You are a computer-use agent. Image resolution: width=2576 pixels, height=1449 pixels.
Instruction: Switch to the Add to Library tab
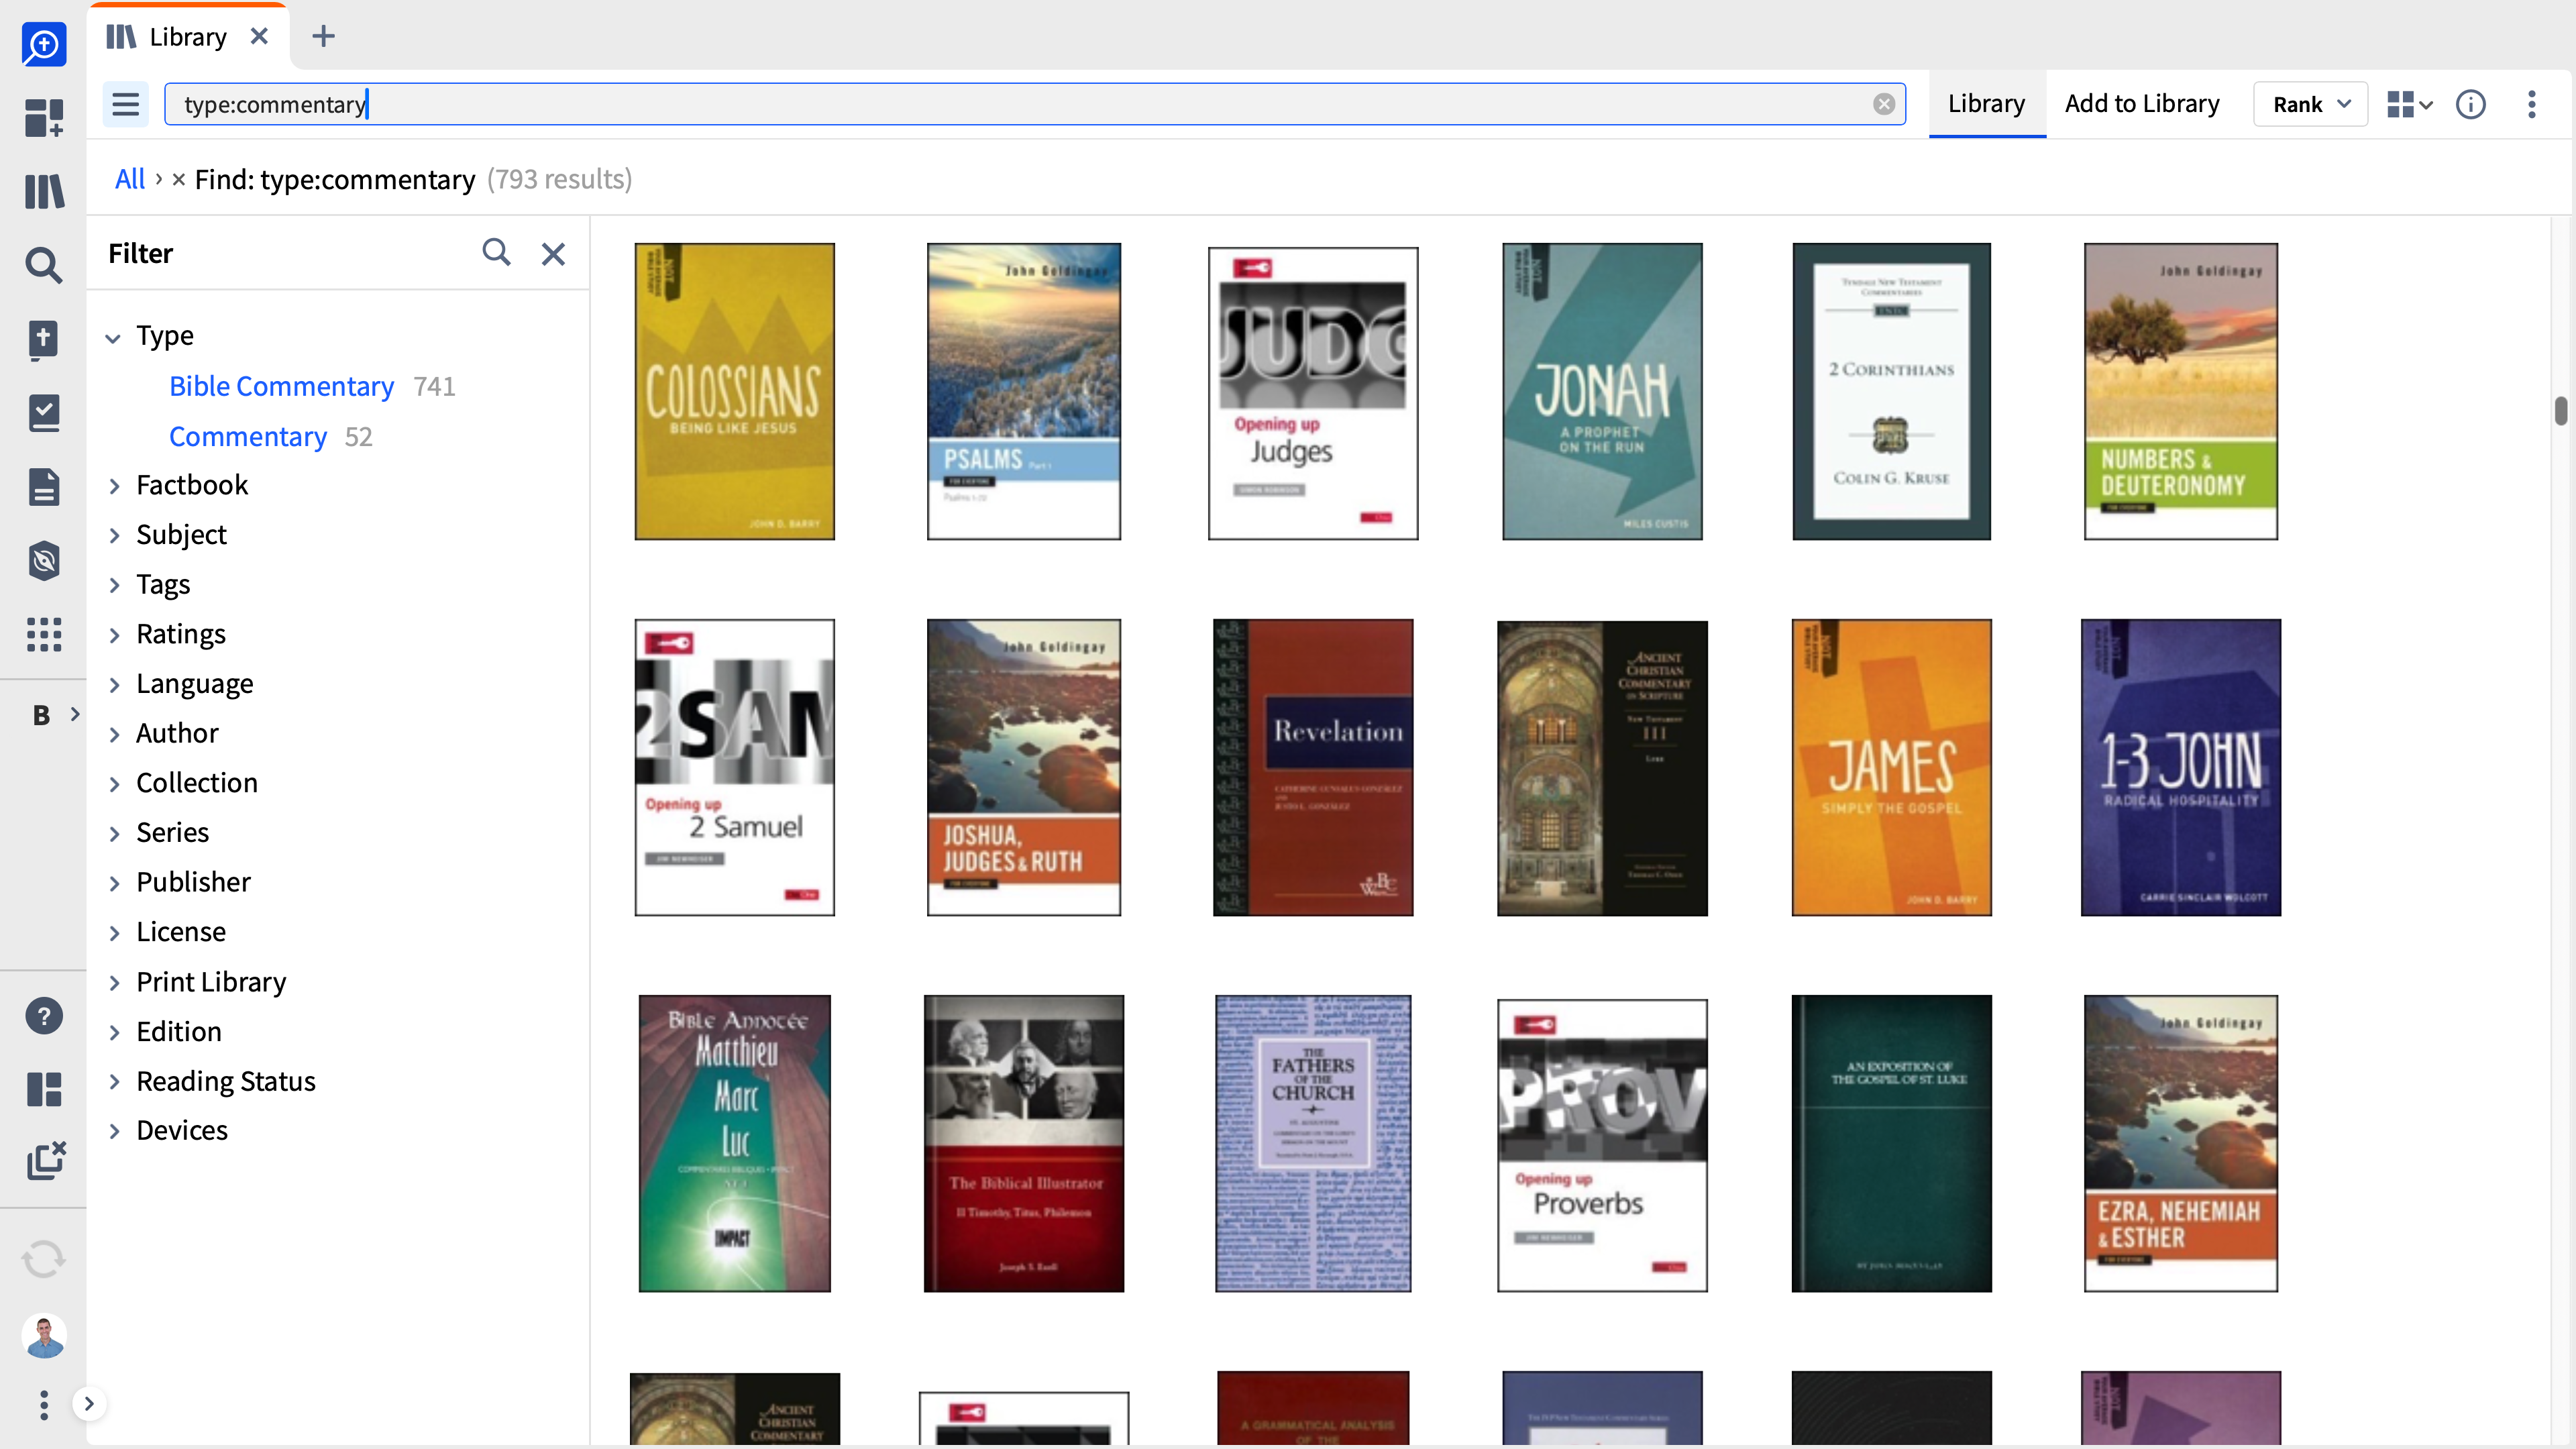pyautogui.click(x=2142, y=104)
